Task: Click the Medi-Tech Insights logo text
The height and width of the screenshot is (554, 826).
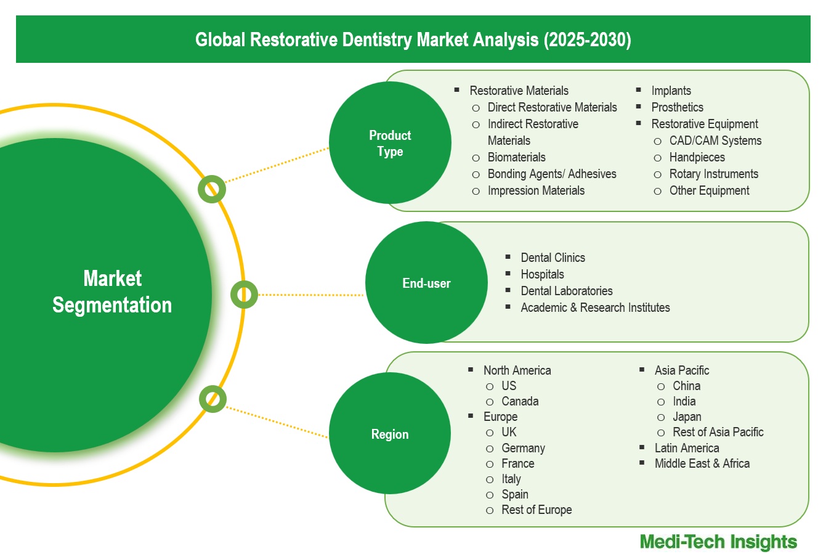Action: click(718, 542)
